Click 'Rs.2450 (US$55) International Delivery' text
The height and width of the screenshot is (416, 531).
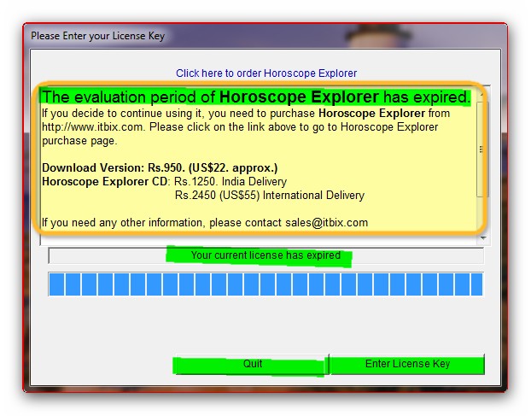click(x=270, y=196)
